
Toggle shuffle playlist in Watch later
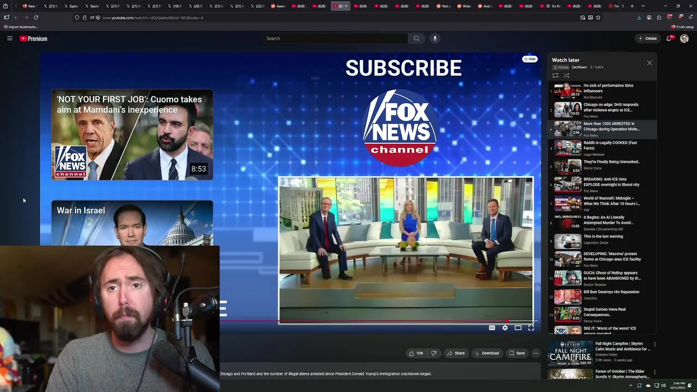(x=566, y=75)
